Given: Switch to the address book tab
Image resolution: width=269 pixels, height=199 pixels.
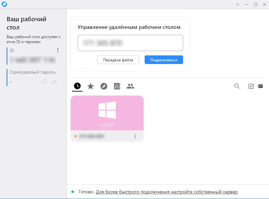Looking at the screenshot, I should pos(117,86).
